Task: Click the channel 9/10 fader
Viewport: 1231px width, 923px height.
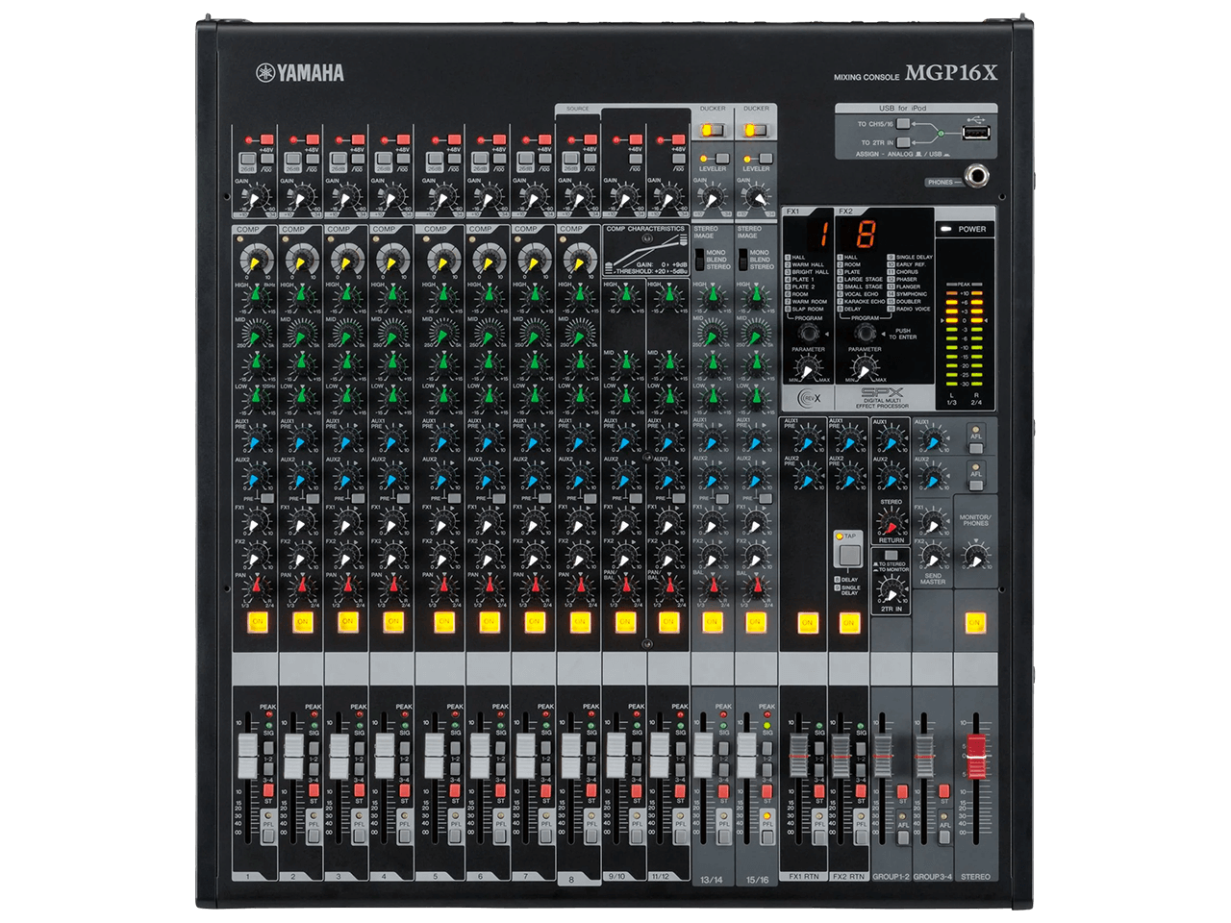Action: pos(615,756)
